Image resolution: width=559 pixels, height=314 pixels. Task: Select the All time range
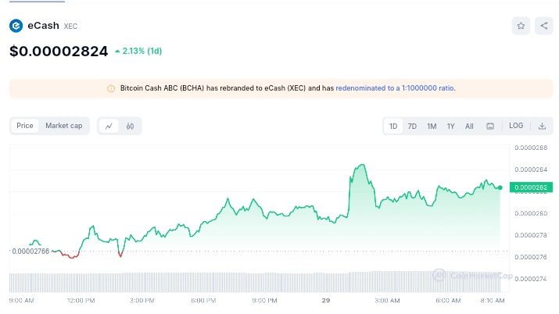469,126
